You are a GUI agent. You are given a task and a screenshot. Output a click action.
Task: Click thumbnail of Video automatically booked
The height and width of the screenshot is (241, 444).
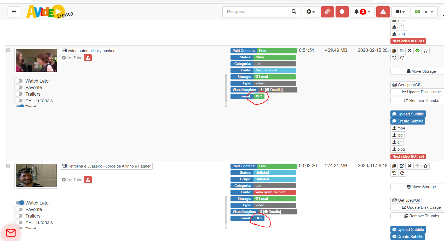(x=36, y=60)
